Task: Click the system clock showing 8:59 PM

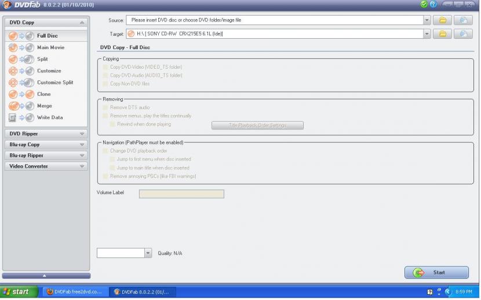Action: (465, 292)
